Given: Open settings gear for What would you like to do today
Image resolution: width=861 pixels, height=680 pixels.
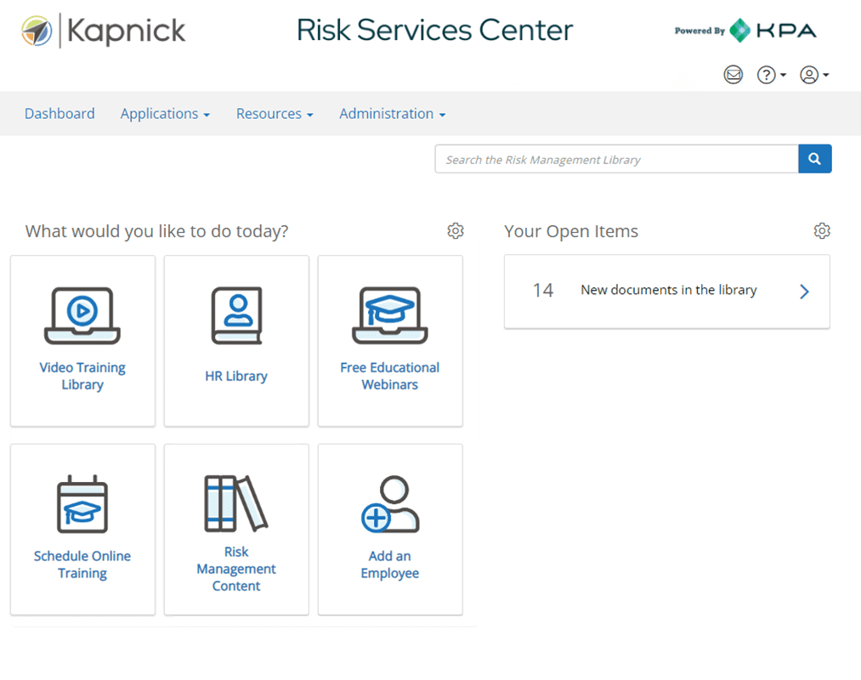Looking at the screenshot, I should click(456, 230).
